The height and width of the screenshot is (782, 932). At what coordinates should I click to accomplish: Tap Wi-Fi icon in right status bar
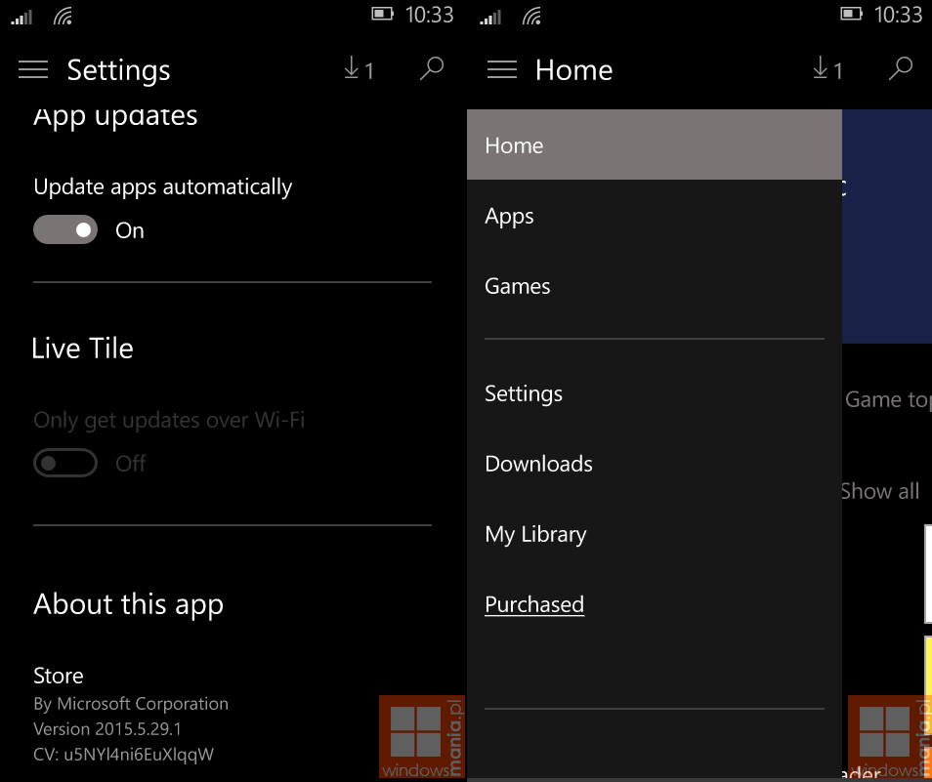pos(532,16)
